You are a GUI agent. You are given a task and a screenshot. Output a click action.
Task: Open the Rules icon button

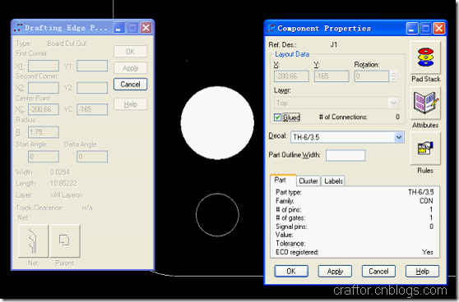[425, 149]
